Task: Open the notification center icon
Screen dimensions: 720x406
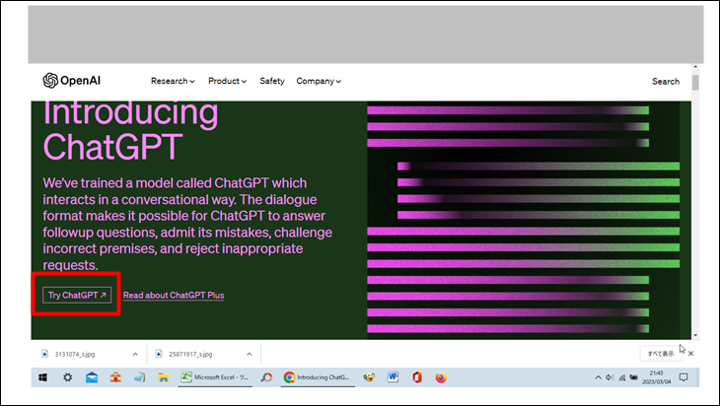Action: [x=684, y=377]
